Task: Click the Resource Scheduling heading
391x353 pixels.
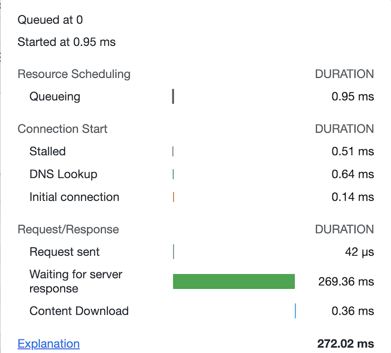Action: coord(74,74)
